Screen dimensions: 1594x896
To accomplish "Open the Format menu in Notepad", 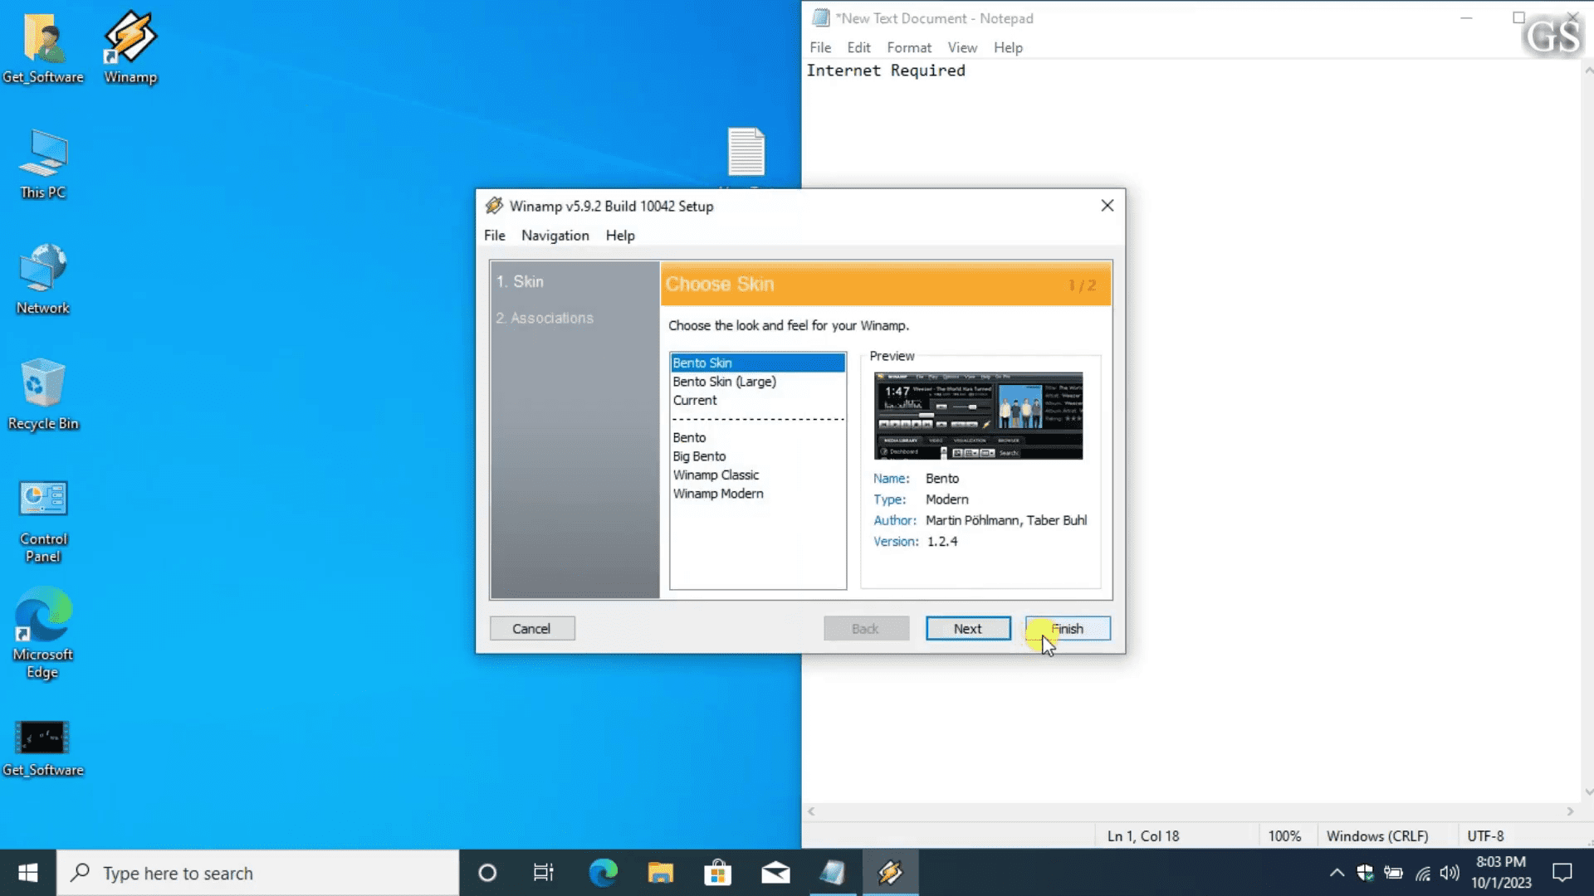I will 909,47.
